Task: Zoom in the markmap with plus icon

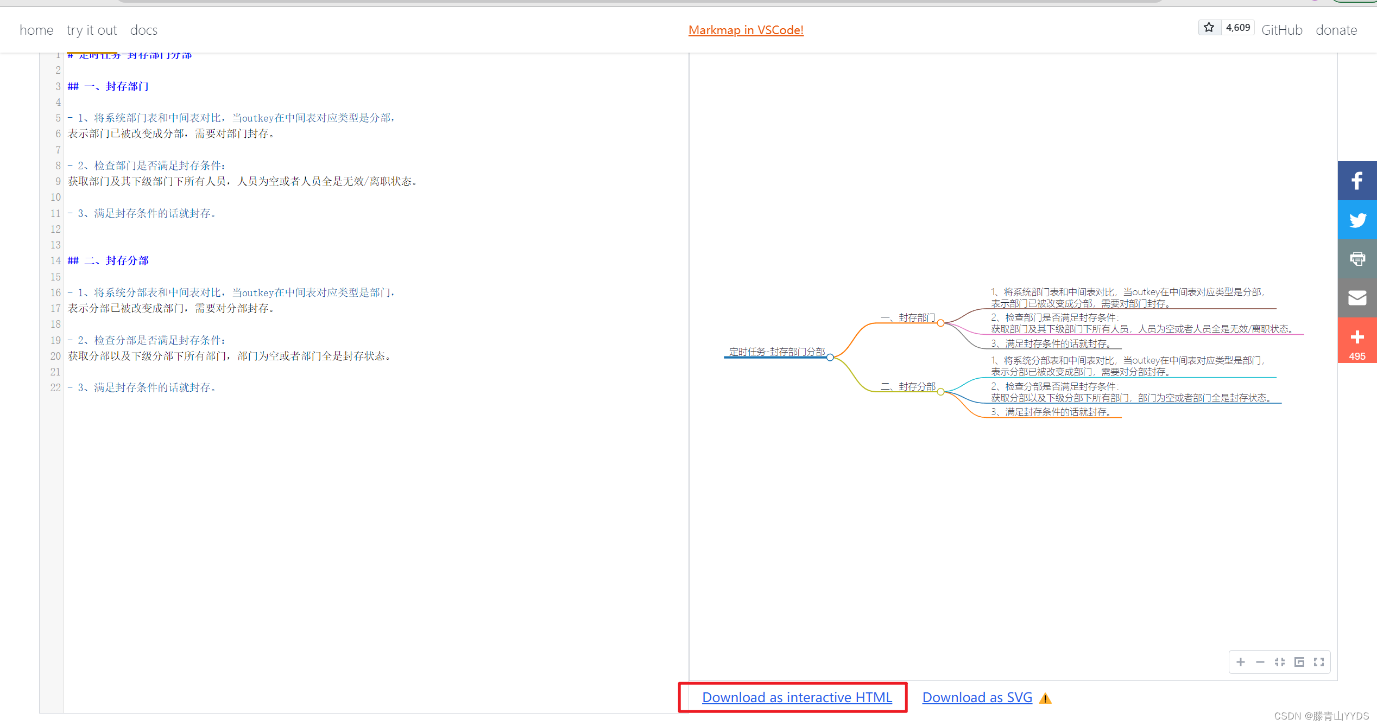Action: (x=1241, y=662)
